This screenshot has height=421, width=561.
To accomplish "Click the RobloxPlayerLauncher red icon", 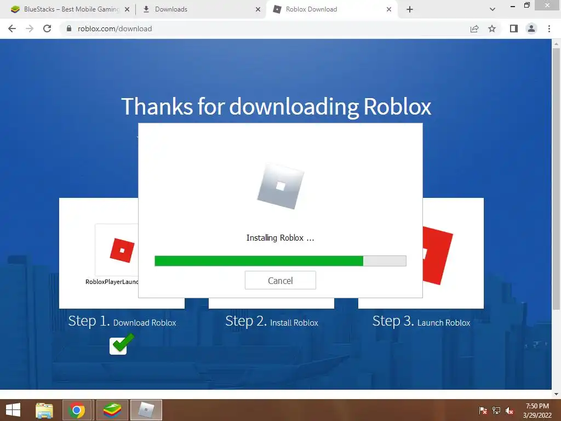I will pos(122,250).
